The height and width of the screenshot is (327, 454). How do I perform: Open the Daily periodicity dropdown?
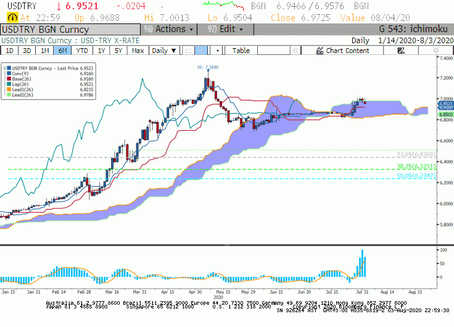[x=164, y=51]
